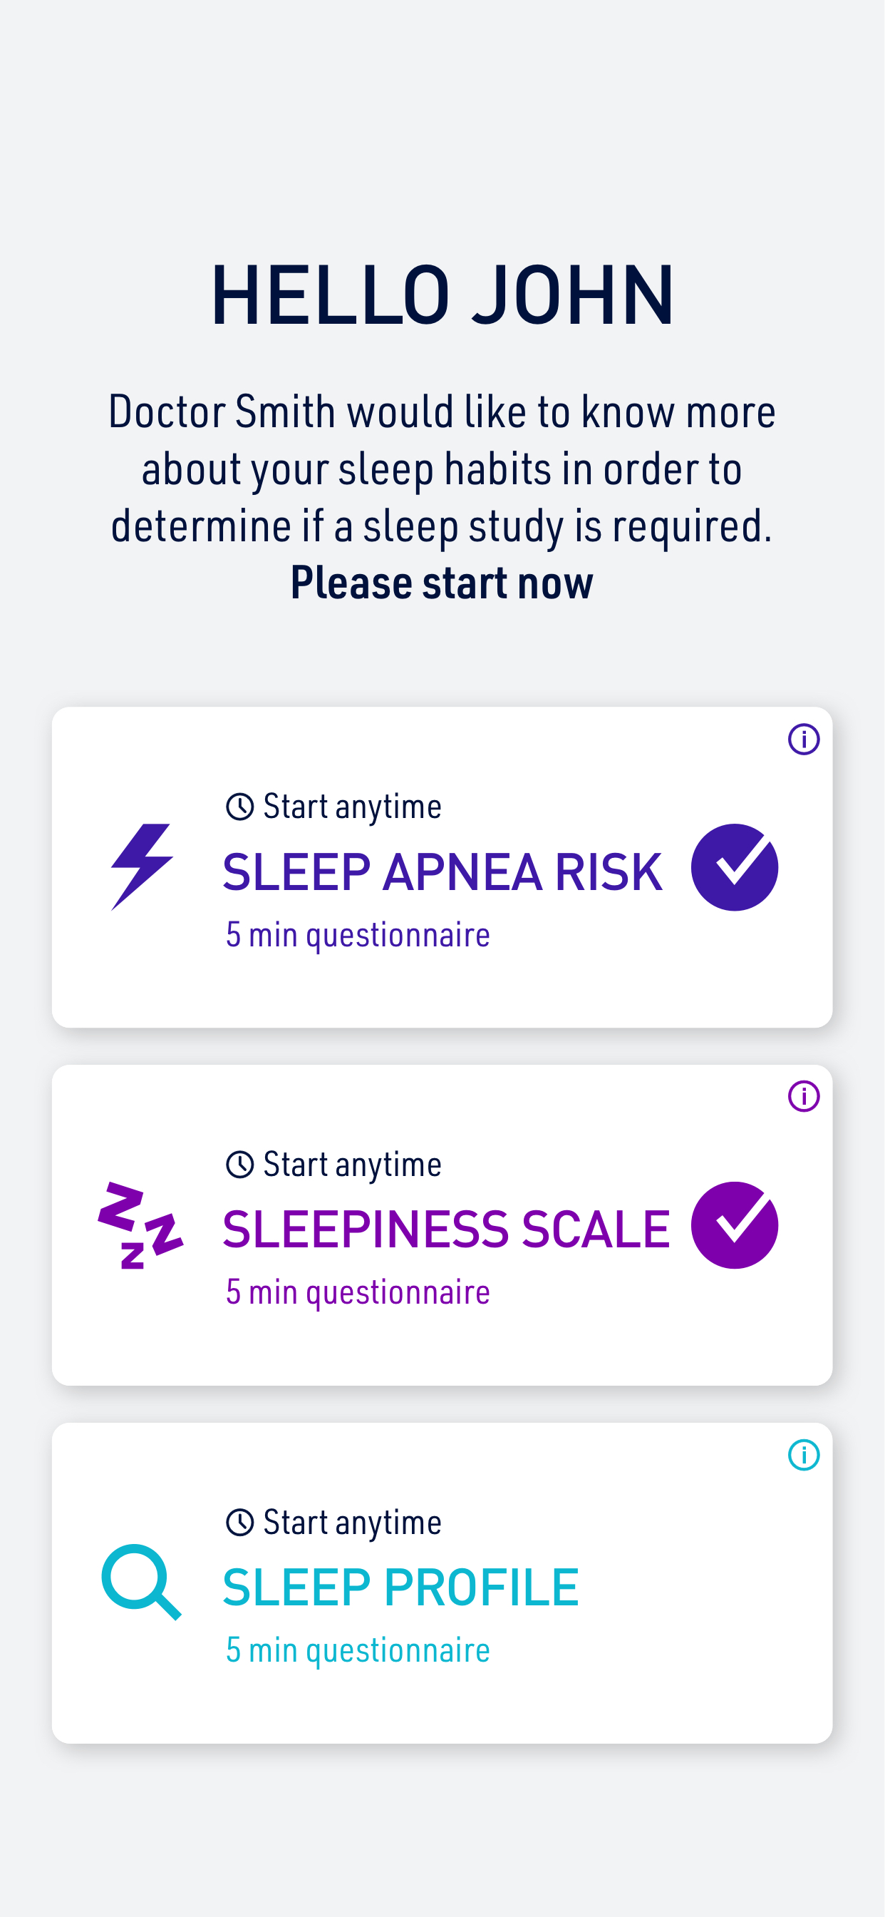
Task: Tap "5 min questionnaire" under Sleep Apnea Risk
Action: click(x=358, y=935)
